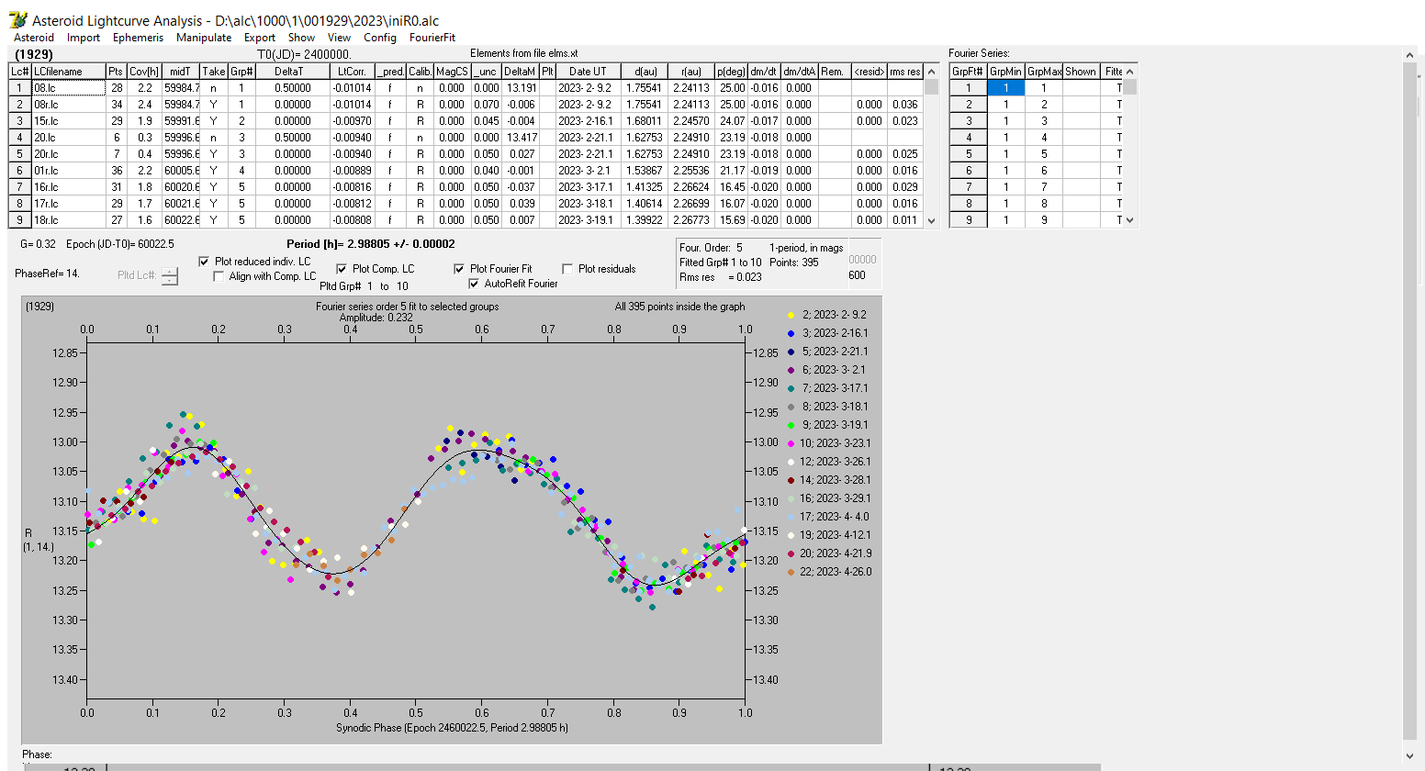
Task: Click the Period [h] value text
Action: (370, 244)
